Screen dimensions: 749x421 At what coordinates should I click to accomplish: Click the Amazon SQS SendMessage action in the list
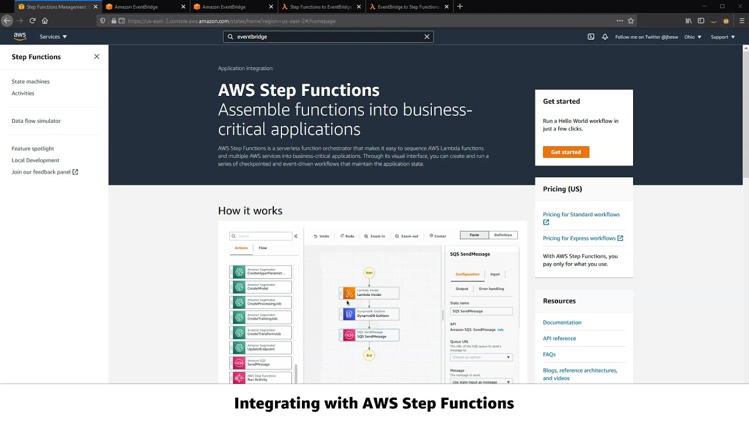[x=261, y=363]
